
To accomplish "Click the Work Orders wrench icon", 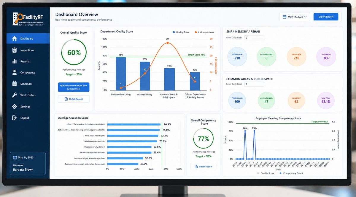I will (x=14, y=95).
